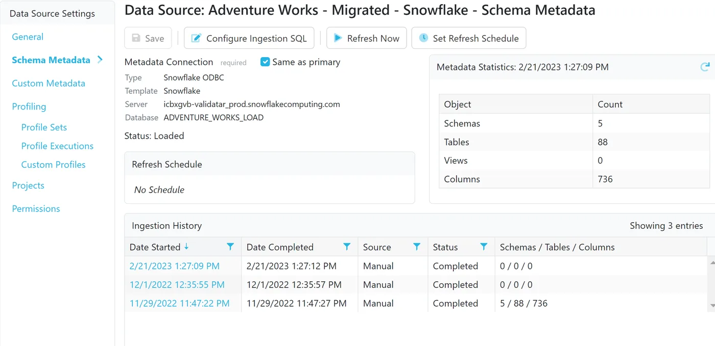Viewport: 715px width, 346px height.
Task: Open Profile Executions
Action: (57, 146)
